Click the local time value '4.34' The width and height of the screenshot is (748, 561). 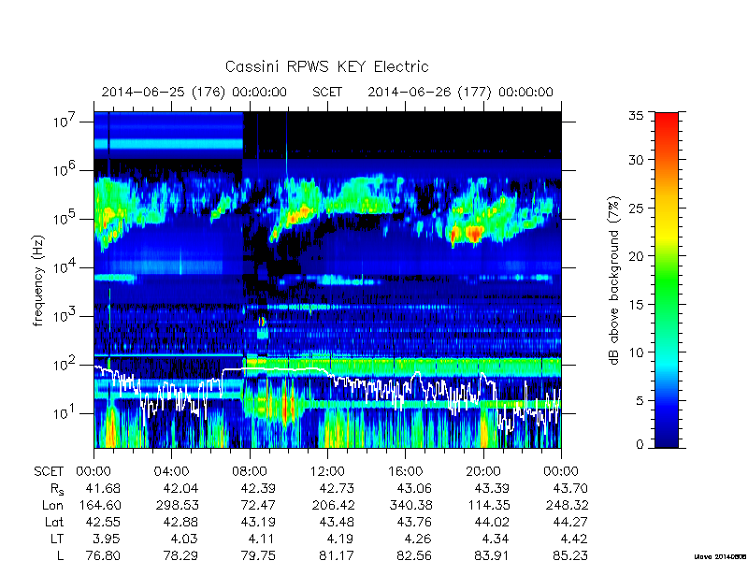coord(496,539)
